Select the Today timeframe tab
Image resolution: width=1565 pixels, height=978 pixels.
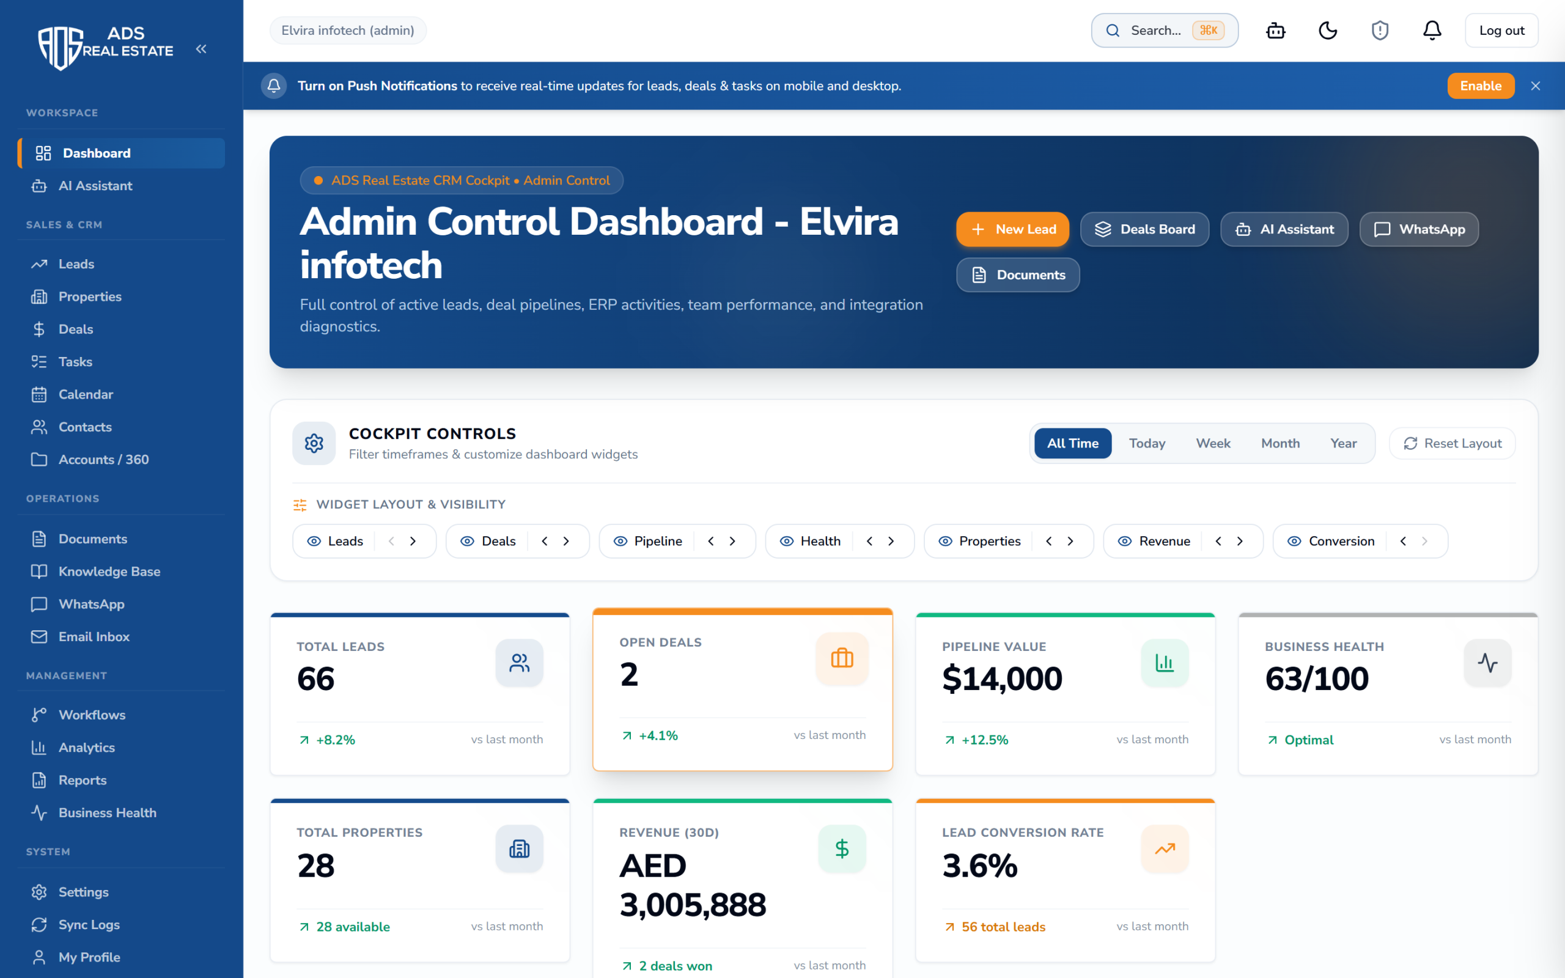(1147, 443)
